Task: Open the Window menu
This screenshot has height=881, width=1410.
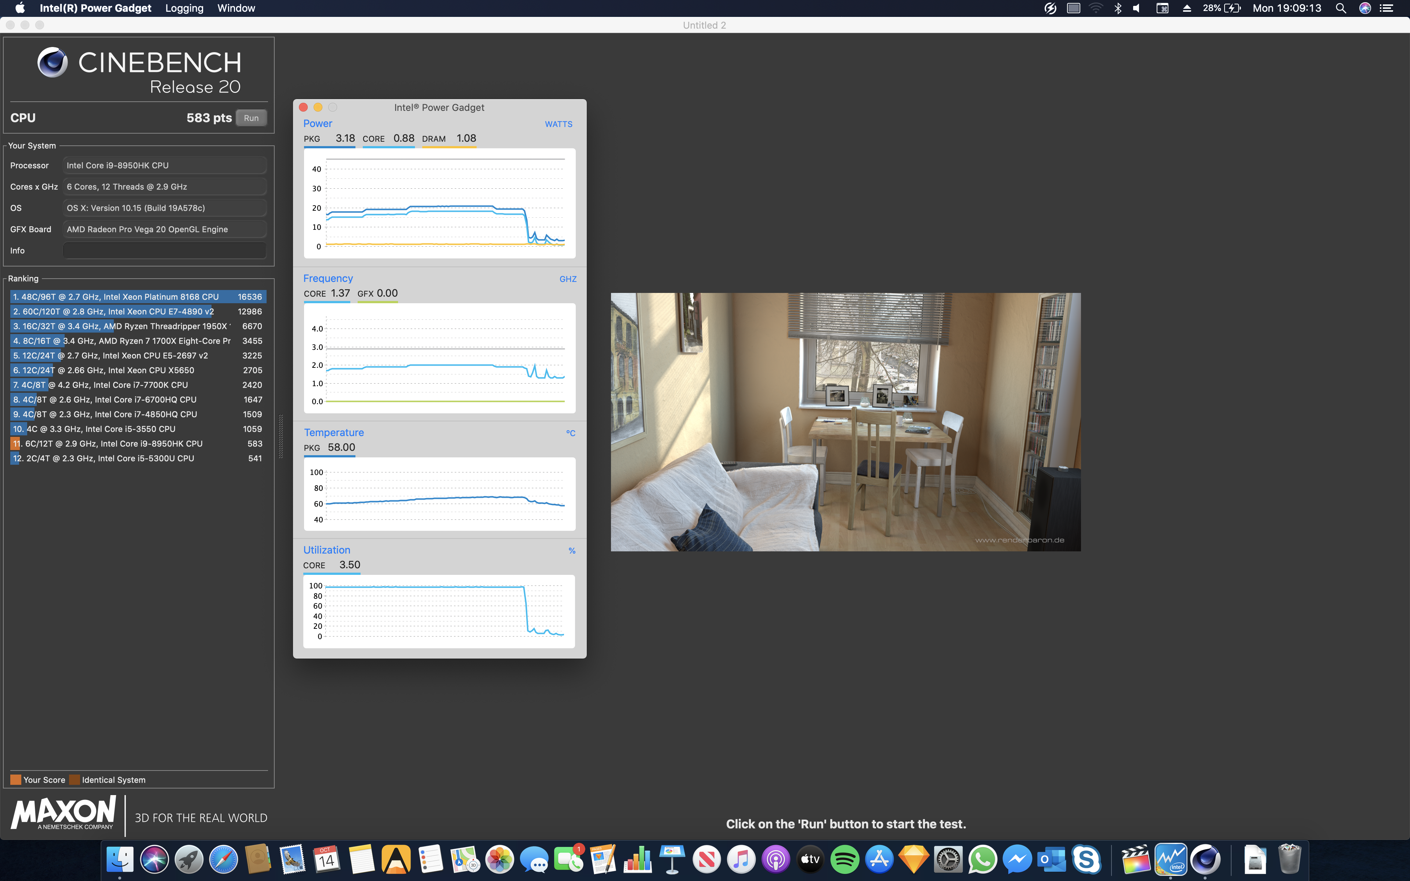Action: tap(236, 8)
